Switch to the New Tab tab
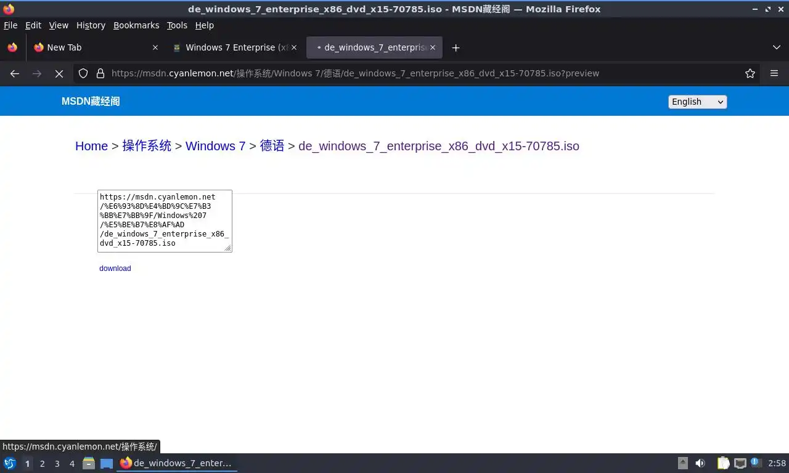Viewport: 789px width, 473px height. coord(96,47)
